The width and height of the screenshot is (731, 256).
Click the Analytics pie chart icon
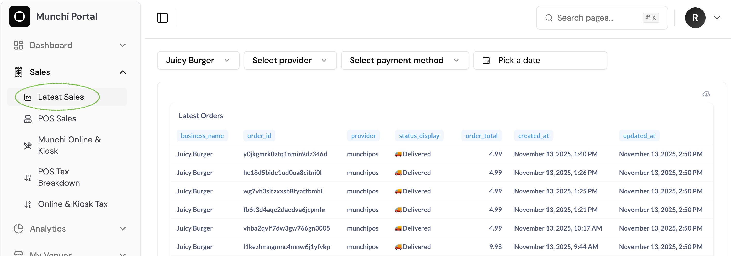click(x=19, y=229)
